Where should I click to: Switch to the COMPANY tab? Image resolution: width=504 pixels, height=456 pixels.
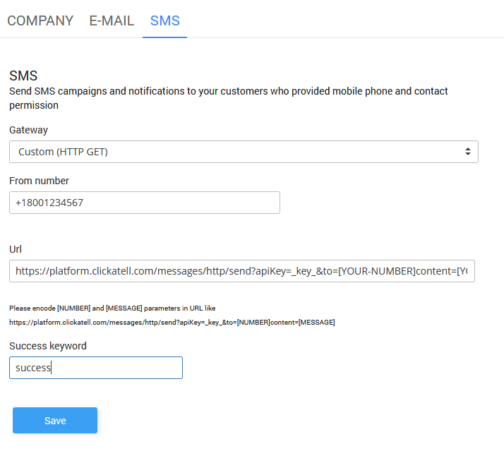pos(40,20)
